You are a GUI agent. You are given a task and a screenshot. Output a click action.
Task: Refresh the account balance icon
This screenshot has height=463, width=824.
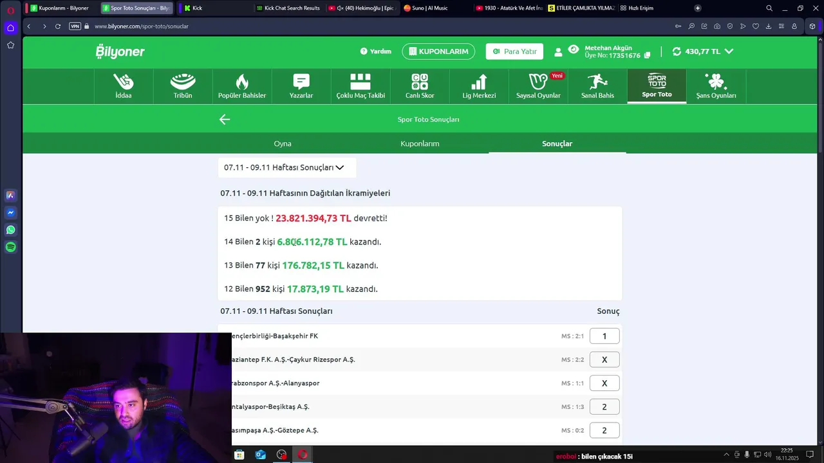click(677, 51)
